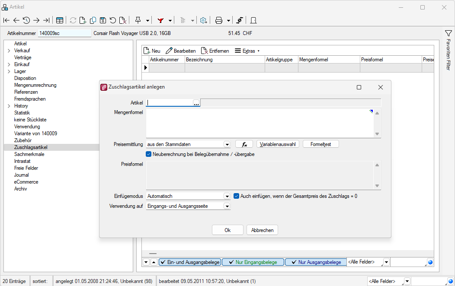Screen dimensions: 455x286
Task: Toggle Neuberechnung bei Belegübernahme checkbox
Action: click(x=149, y=154)
